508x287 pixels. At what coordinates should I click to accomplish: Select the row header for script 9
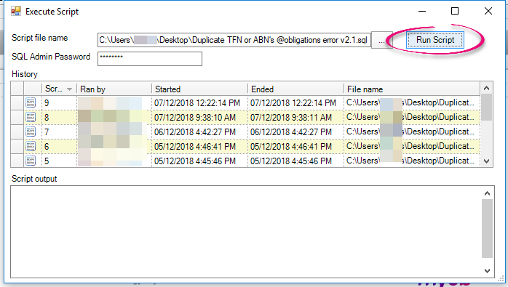tap(17, 103)
